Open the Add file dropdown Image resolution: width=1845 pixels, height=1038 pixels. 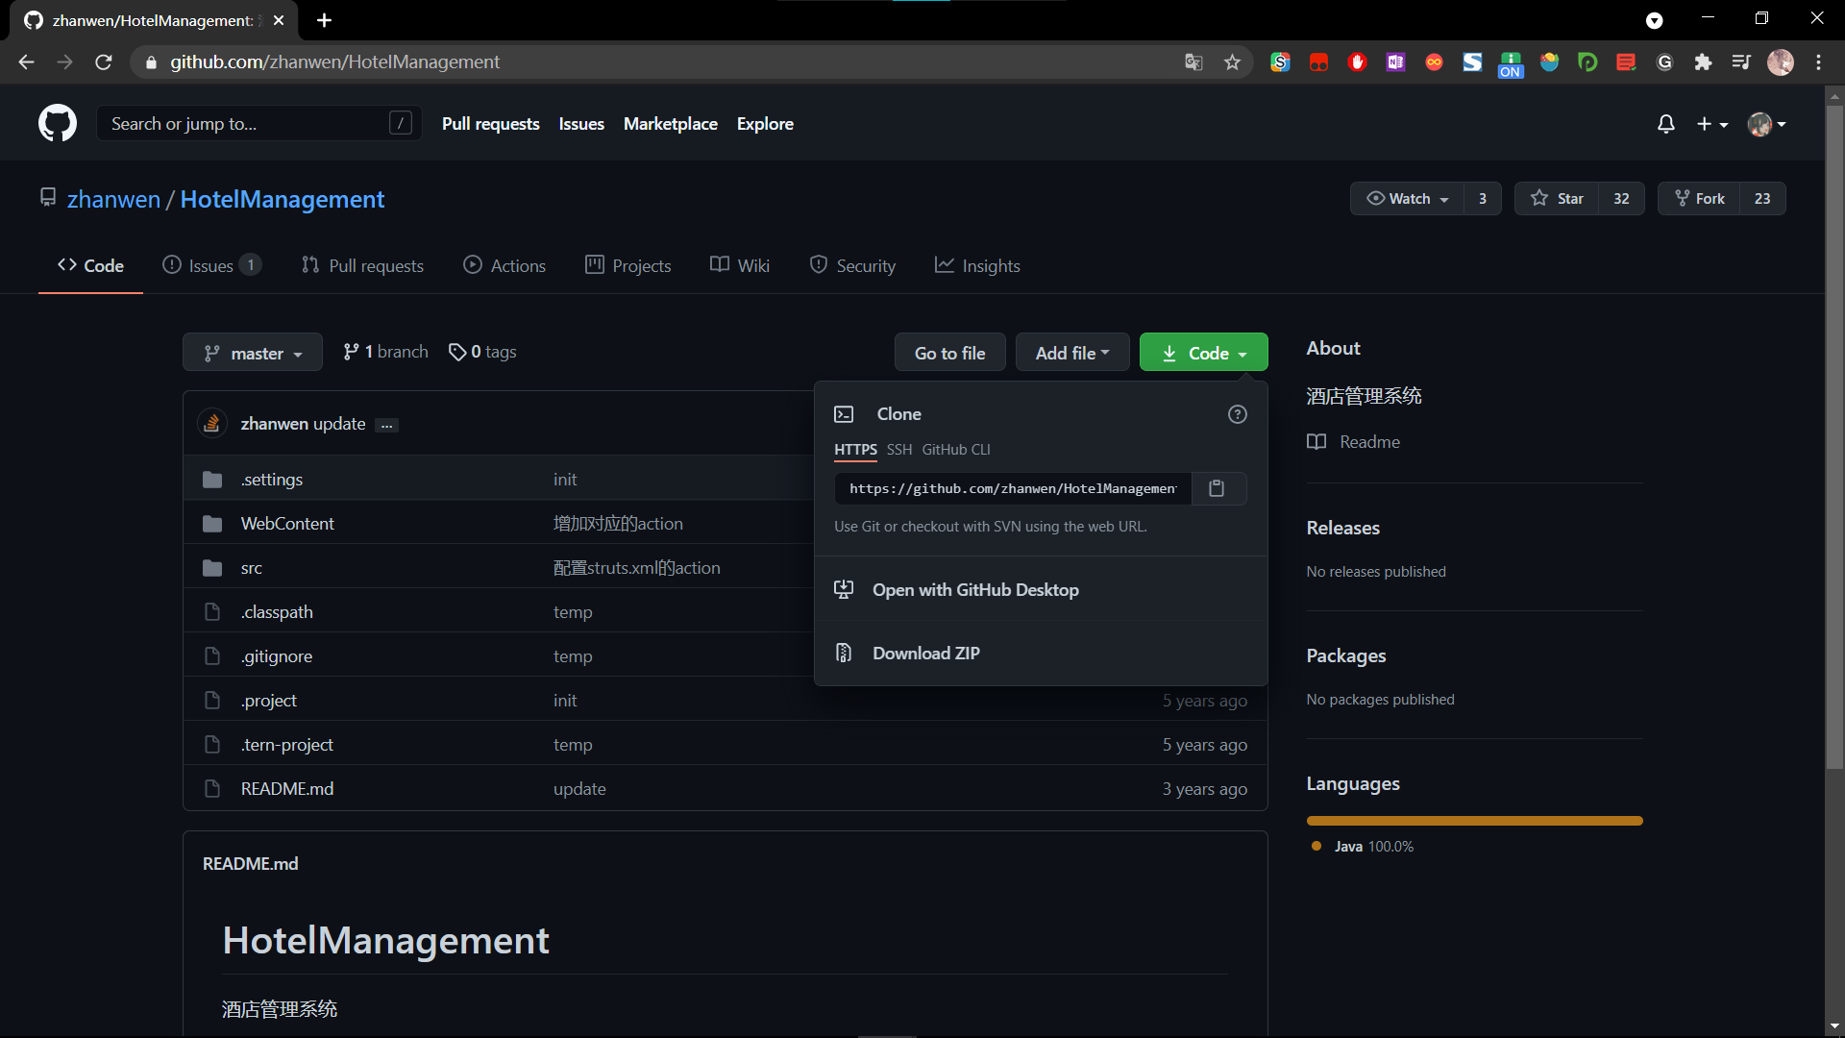(x=1072, y=352)
